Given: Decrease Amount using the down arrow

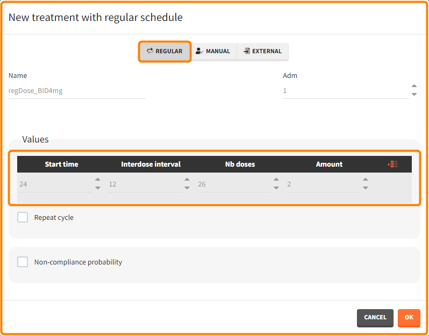Looking at the screenshot, I should click(365, 188).
